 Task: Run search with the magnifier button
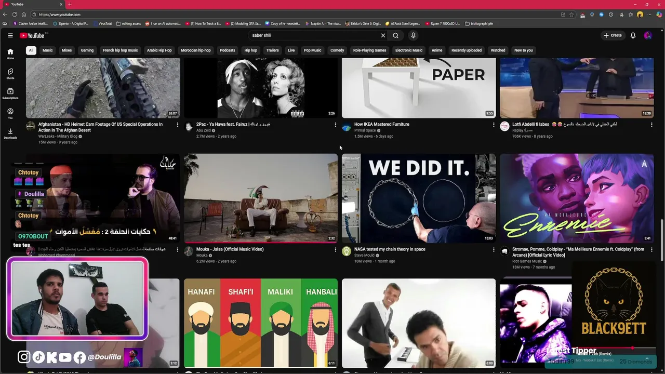tap(395, 35)
